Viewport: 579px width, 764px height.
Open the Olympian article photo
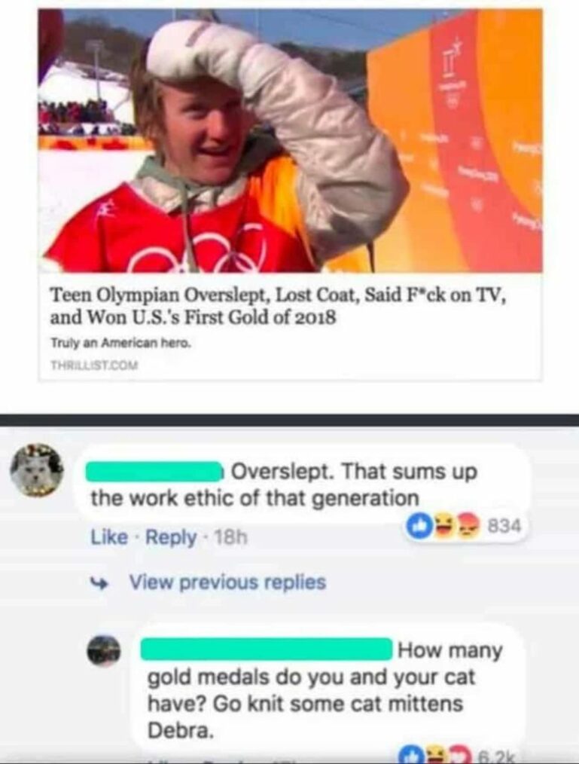click(x=291, y=140)
